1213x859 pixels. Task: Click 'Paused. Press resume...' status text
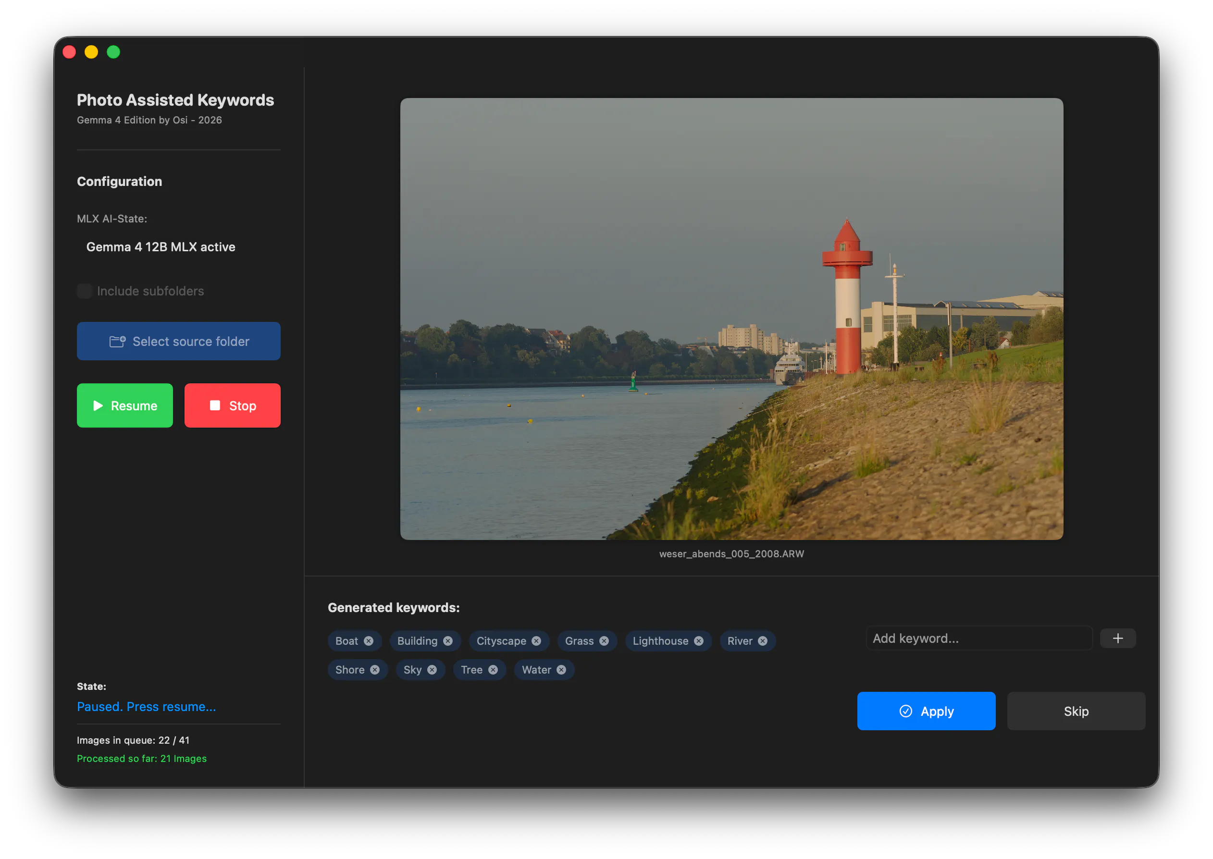(x=147, y=707)
